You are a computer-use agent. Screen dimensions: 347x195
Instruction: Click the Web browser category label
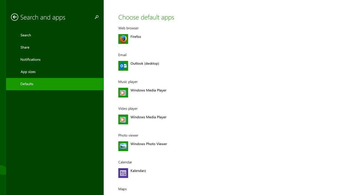[x=128, y=28]
